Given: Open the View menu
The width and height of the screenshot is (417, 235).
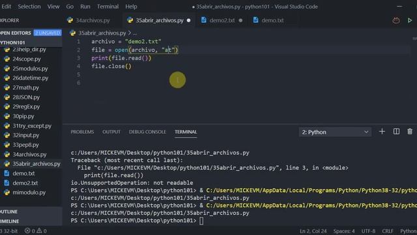Looking at the screenshot, I should [x=53, y=7].
